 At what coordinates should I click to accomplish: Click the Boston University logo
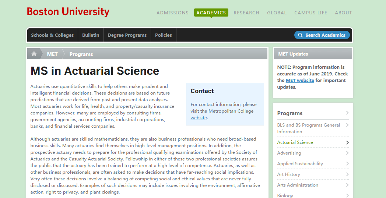click(68, 12)
